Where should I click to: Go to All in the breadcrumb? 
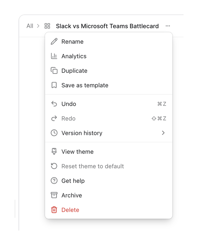[x=30, y=26]
